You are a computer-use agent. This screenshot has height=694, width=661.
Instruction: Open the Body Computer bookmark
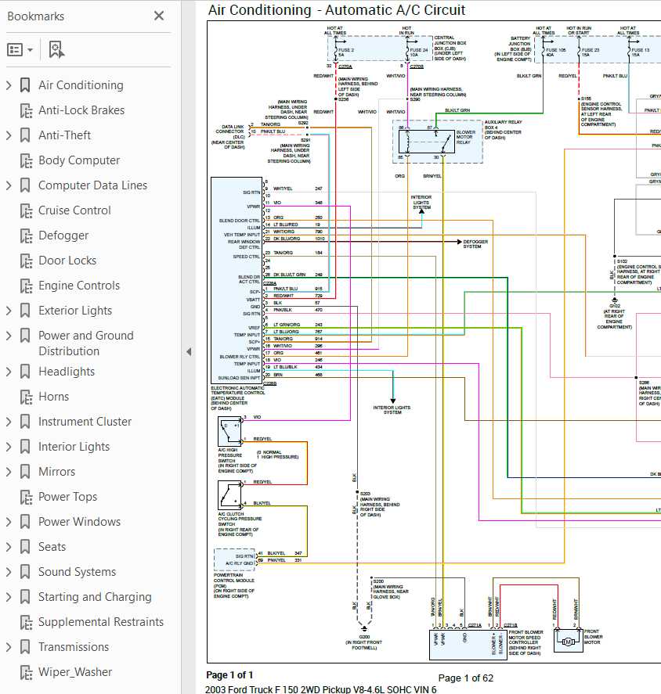pyautogui.click(x=79, y=160)
